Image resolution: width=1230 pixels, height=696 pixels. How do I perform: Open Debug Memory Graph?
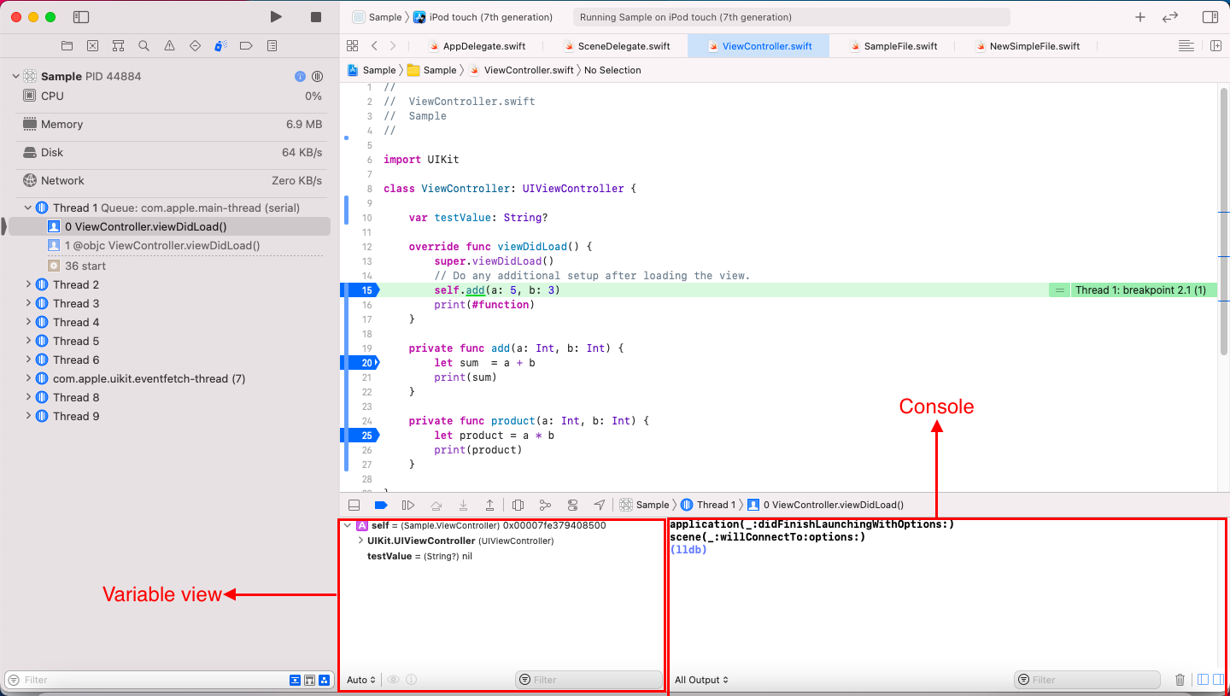point(545,505)
